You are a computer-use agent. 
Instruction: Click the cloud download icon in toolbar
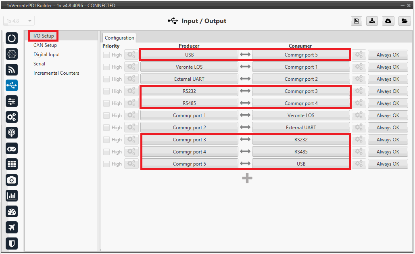coord(388,21)
